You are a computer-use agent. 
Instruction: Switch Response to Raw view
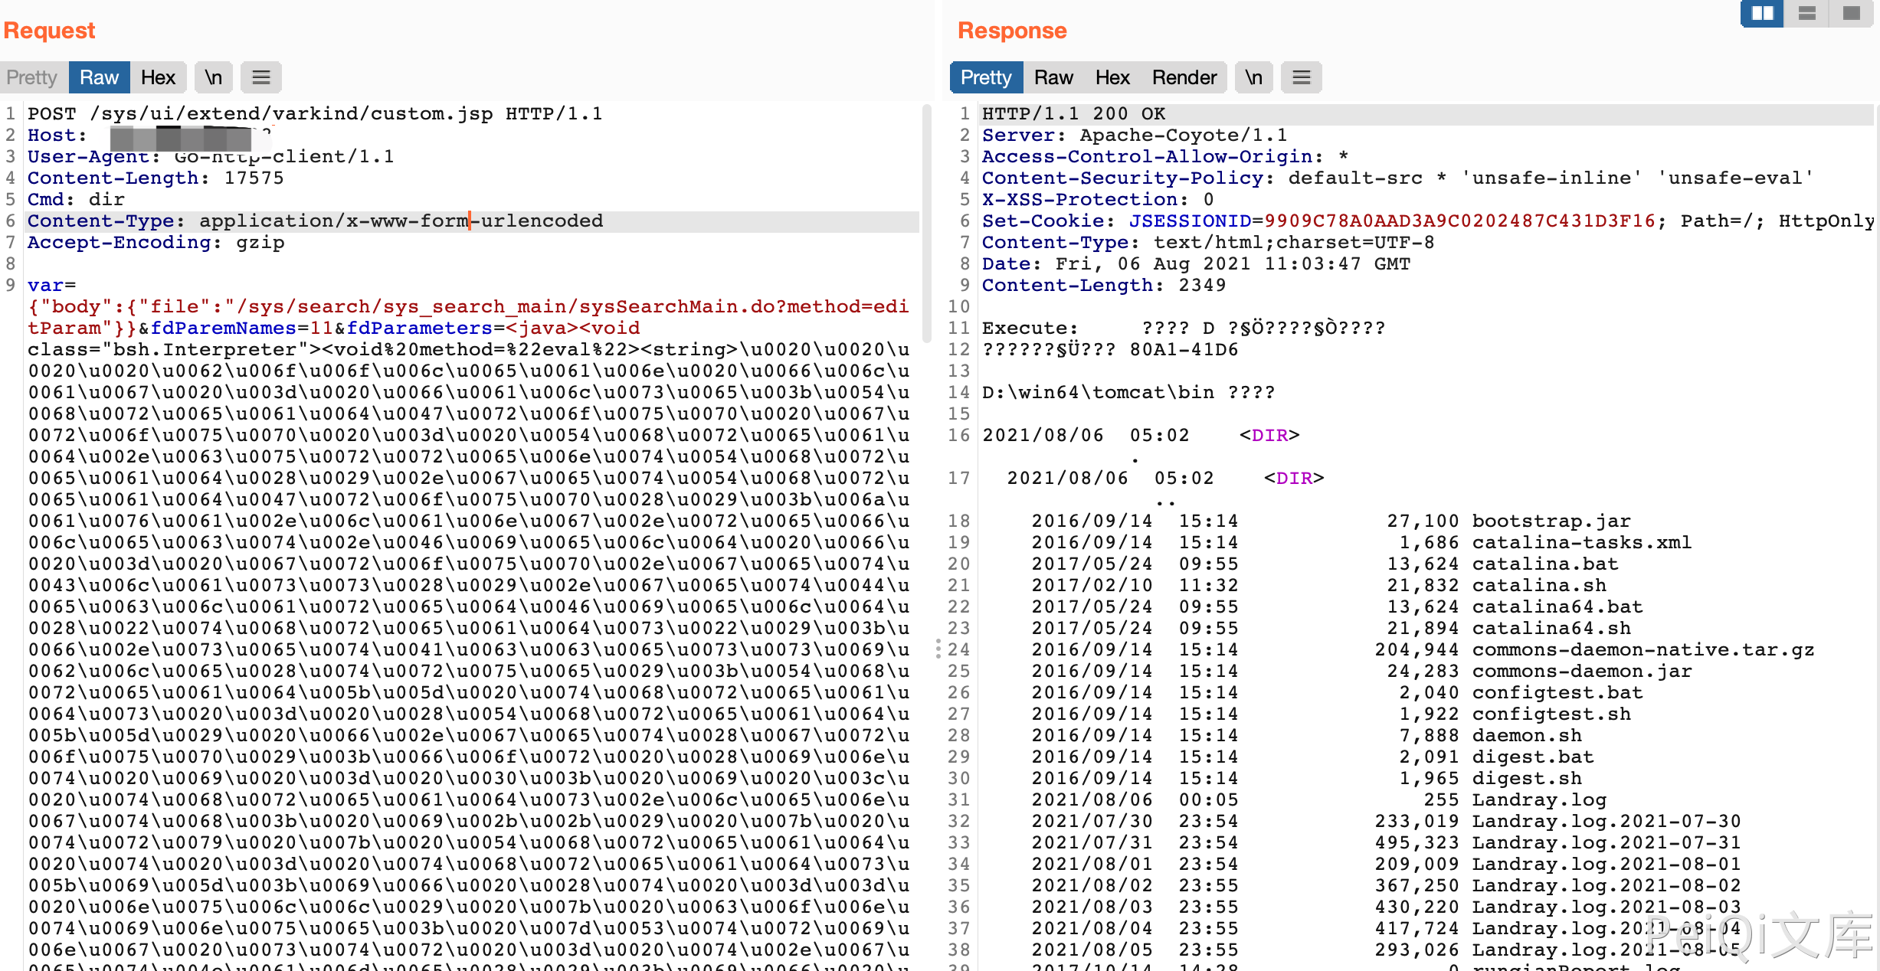(1053, 77)
